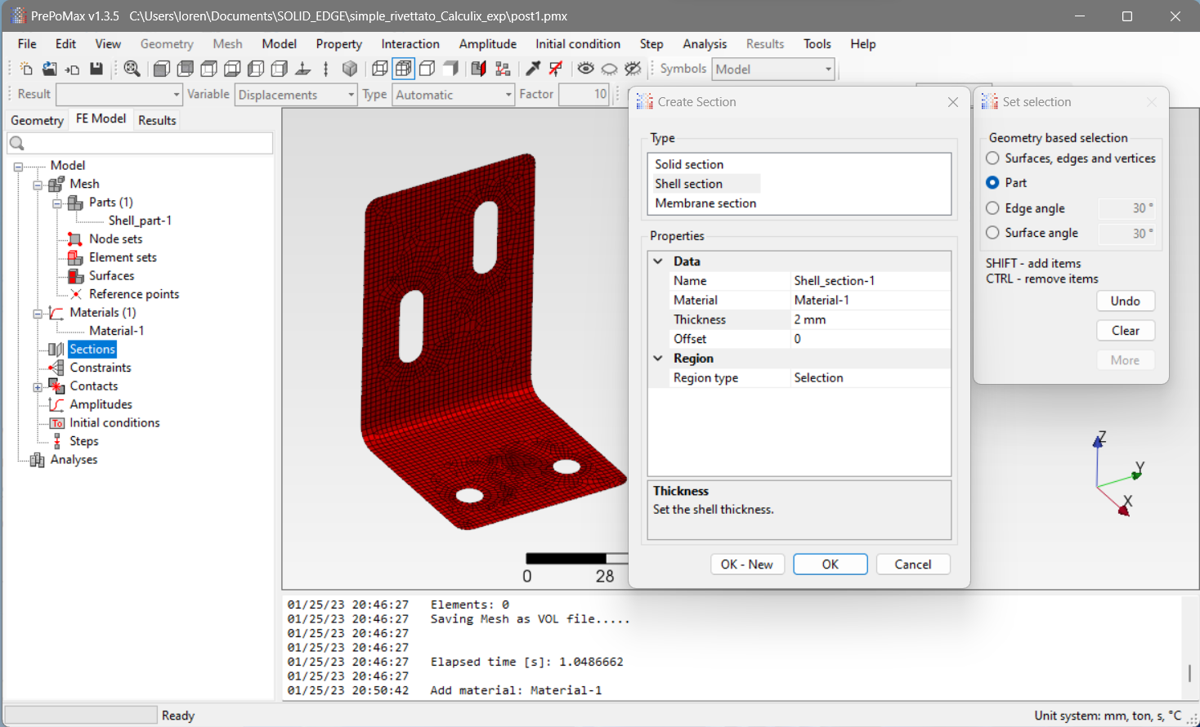Click the New model toolbar icon
The width and height of the screenshot is (1200, 727).
[26, 69]
